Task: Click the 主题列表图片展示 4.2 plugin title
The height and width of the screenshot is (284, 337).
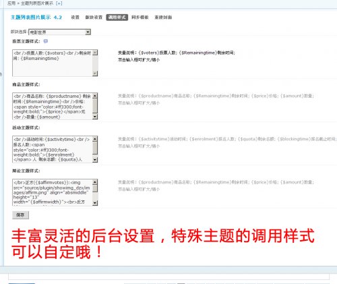Action: [x=36, y=18]
